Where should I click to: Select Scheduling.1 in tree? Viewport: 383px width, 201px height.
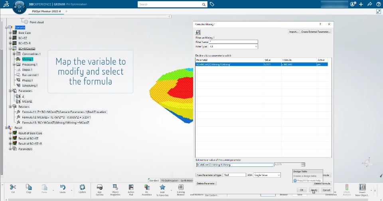pyautogui.click(x=30, y=85)
